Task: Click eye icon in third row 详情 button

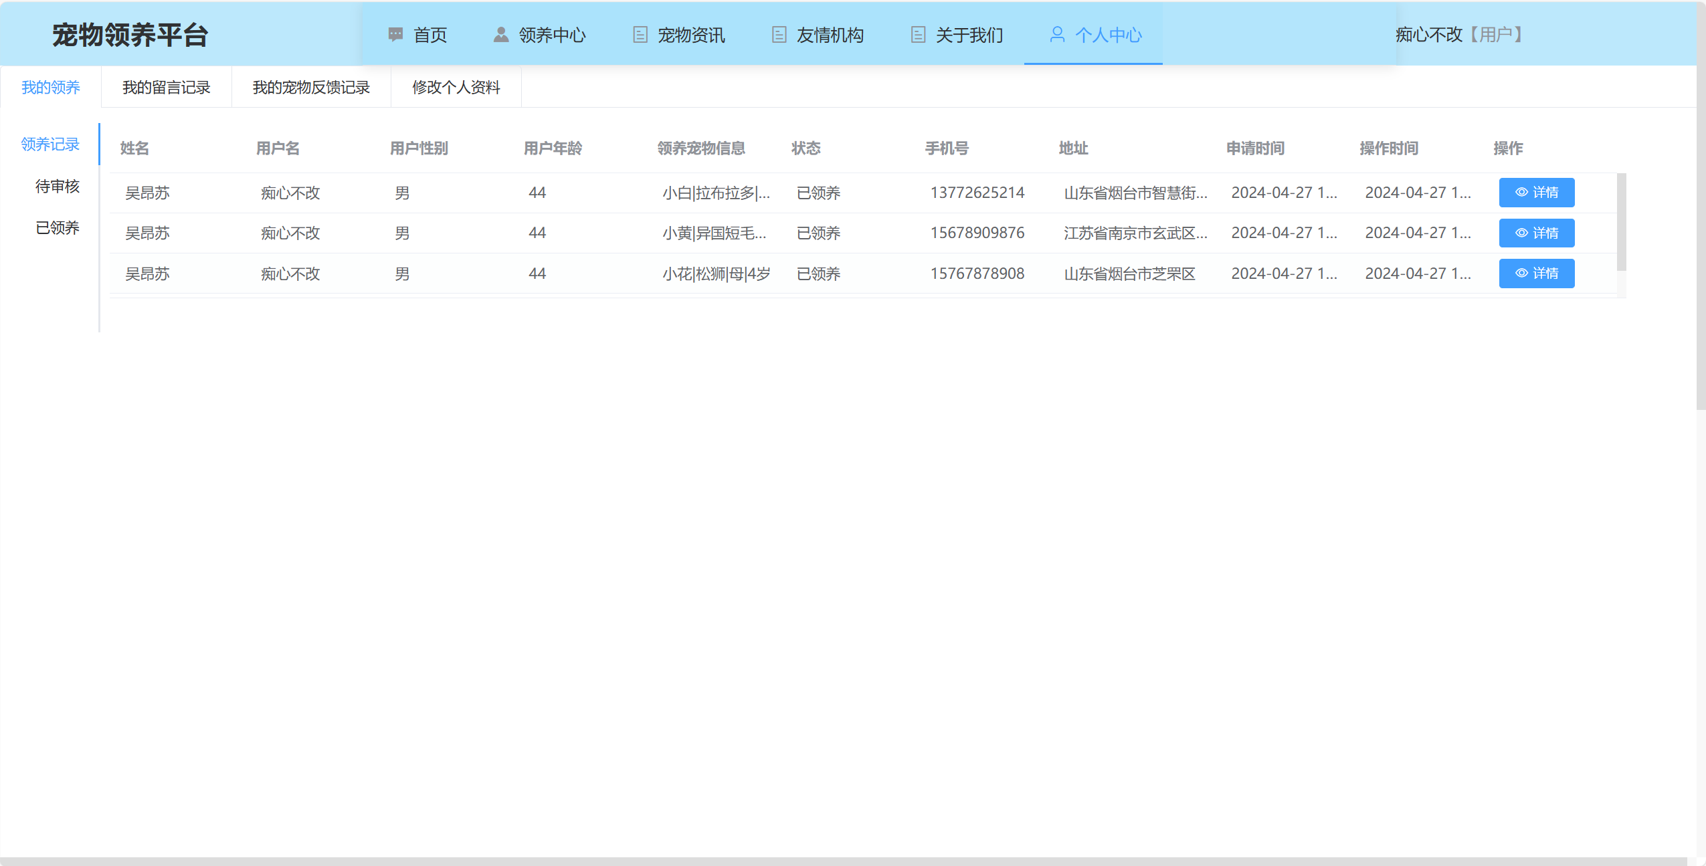Action: point(1521,274)
